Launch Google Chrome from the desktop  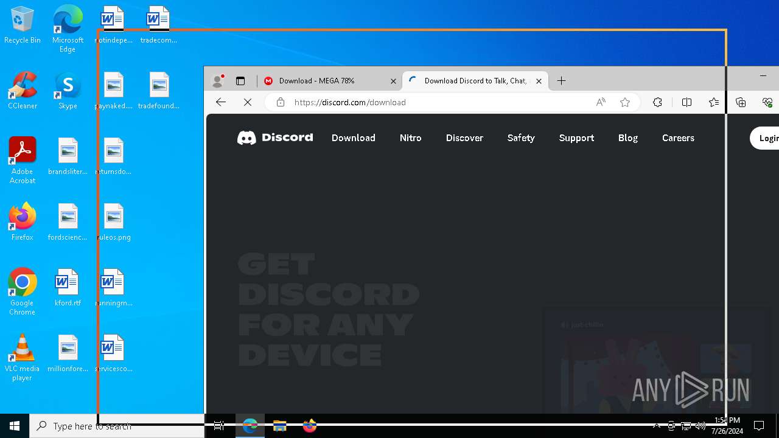pyautogui.click(x=23, y=292)
